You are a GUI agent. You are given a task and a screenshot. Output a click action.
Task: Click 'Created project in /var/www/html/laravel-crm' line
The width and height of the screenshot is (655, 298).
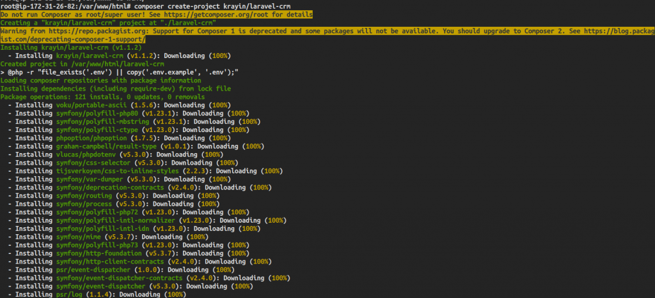[83, 64]
